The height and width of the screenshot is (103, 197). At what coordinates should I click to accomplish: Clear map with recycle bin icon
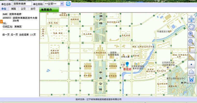191,79
